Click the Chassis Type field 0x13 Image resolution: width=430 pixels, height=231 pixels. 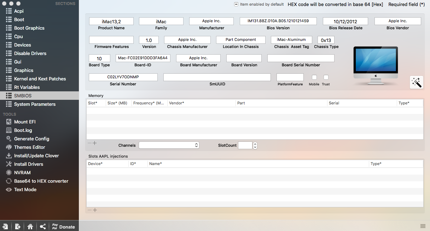pyautogui.click(x=326, y=40)
